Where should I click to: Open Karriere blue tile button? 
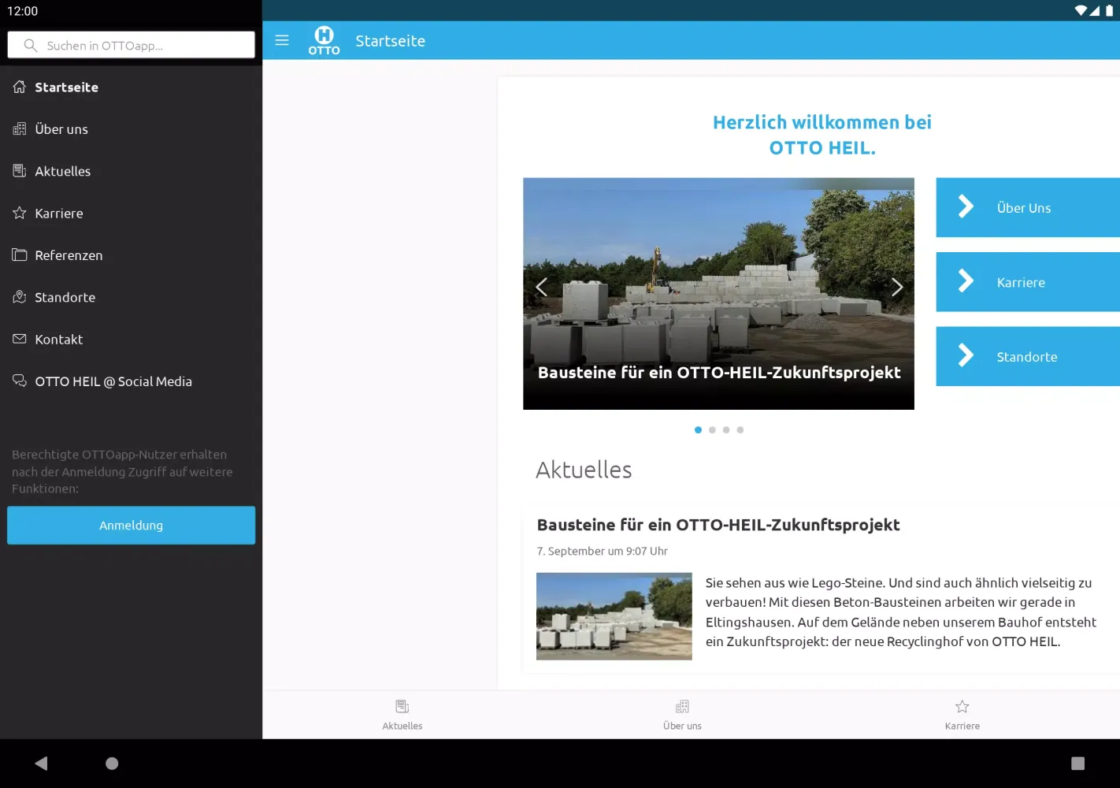[x=1028, y=282]
